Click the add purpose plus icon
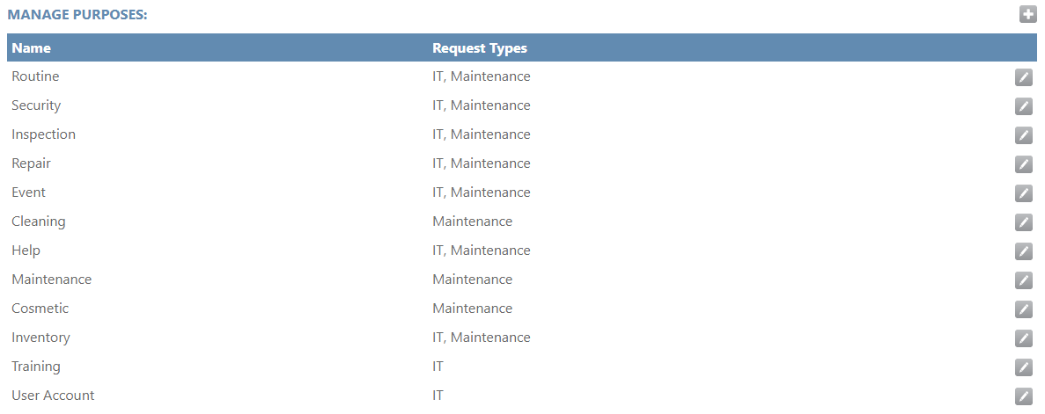Image resolution: width=1045 pixels, height=414 pixels. point(1027,14)
